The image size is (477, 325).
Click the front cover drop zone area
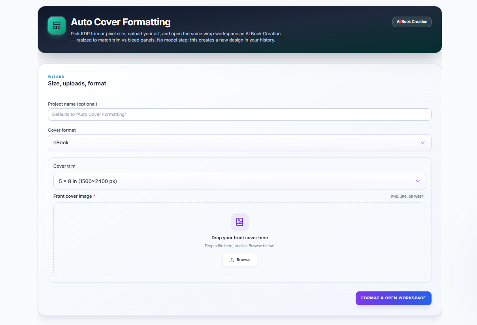pos(239,240)
